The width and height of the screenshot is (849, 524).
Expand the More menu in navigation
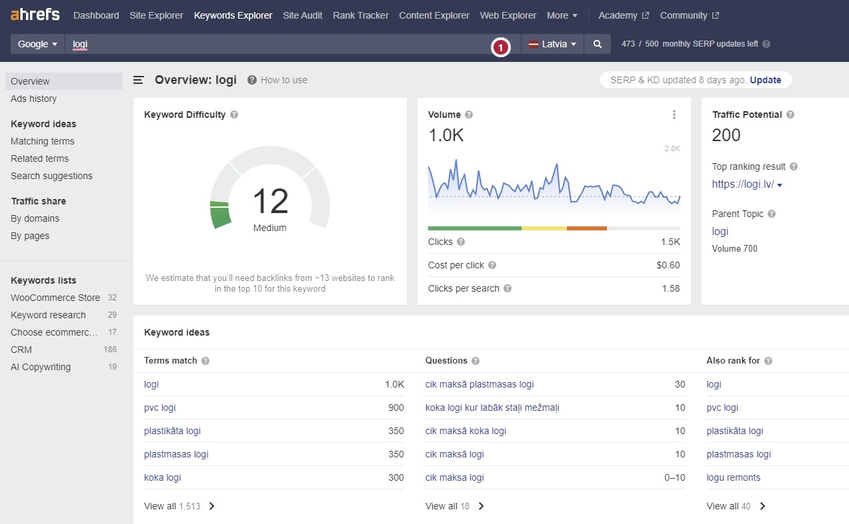(562, 15)
